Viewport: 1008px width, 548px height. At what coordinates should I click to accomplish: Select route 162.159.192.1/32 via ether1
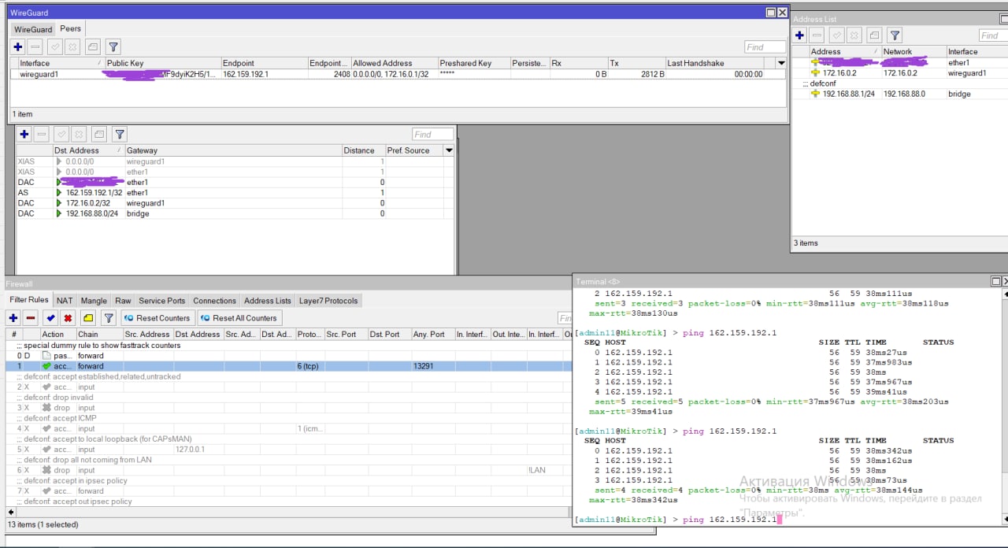[235, 193]
